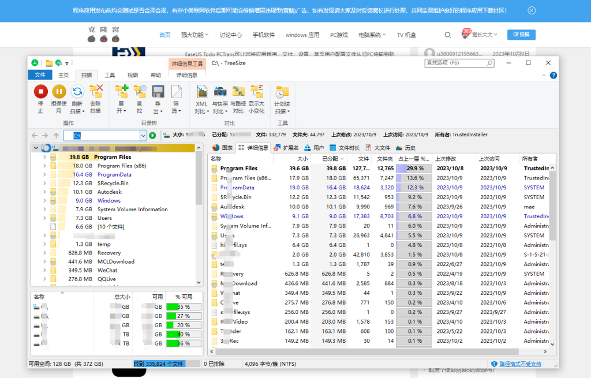
Task: Click the C:\ path input field
Action: click(102, 135)
